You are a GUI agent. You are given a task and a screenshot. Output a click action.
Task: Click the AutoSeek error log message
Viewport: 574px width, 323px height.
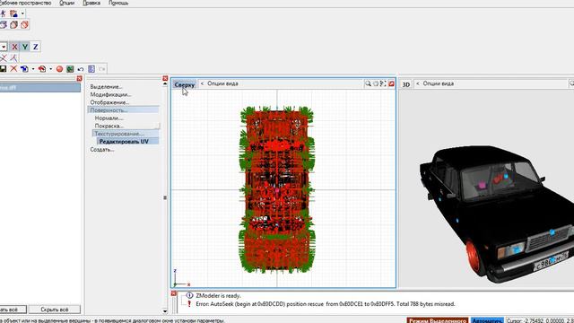coord(326,304)
